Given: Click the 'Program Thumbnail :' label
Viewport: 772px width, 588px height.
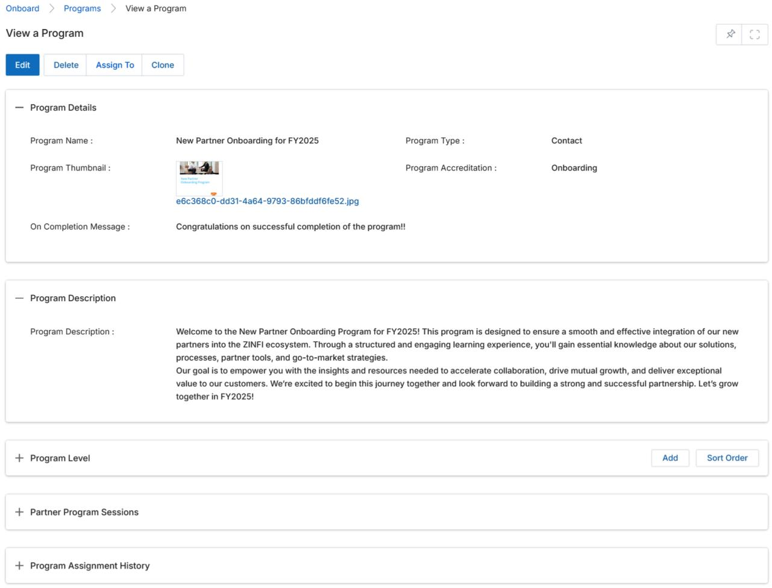Looking at the screenshot, I should [71, 168].
